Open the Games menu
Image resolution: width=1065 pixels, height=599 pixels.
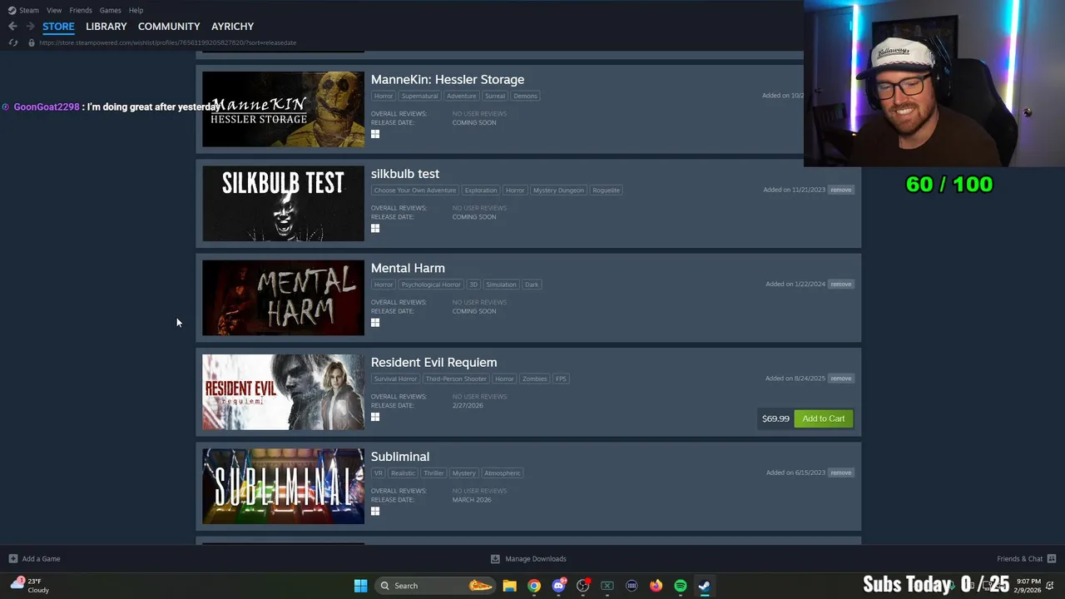[x=111, y=10]
